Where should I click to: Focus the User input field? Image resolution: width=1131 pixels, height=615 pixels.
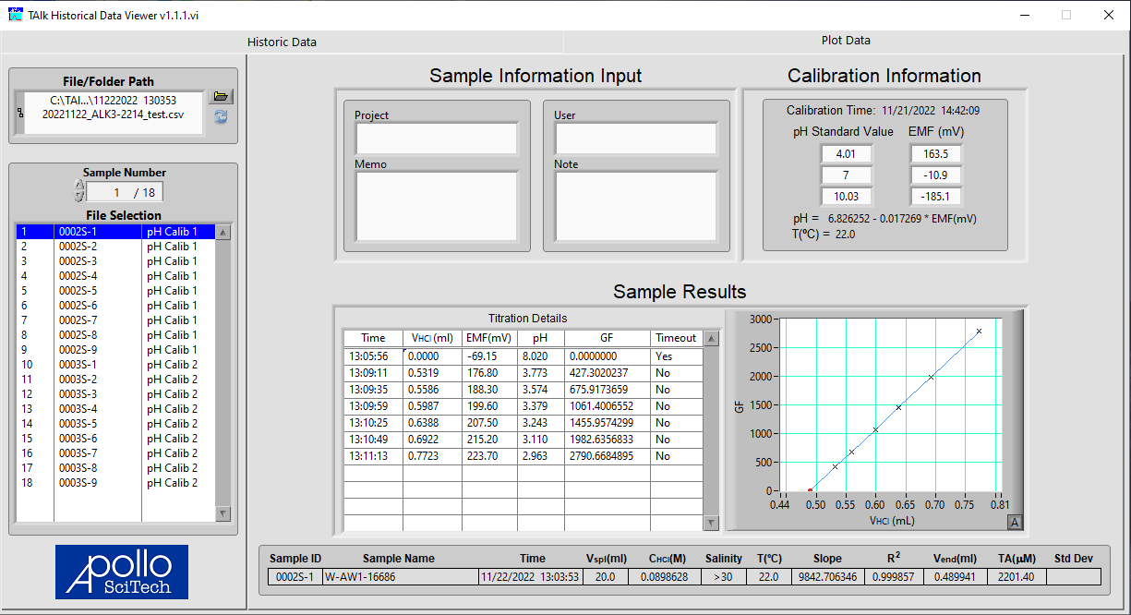tap(635, 139)
